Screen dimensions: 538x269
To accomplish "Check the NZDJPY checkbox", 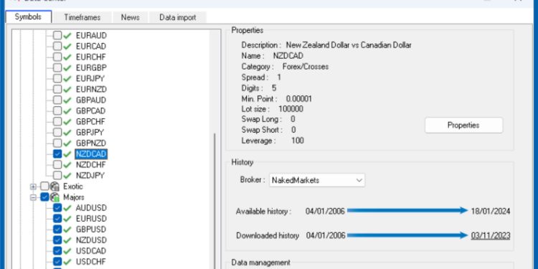I will tap(57, 175).
